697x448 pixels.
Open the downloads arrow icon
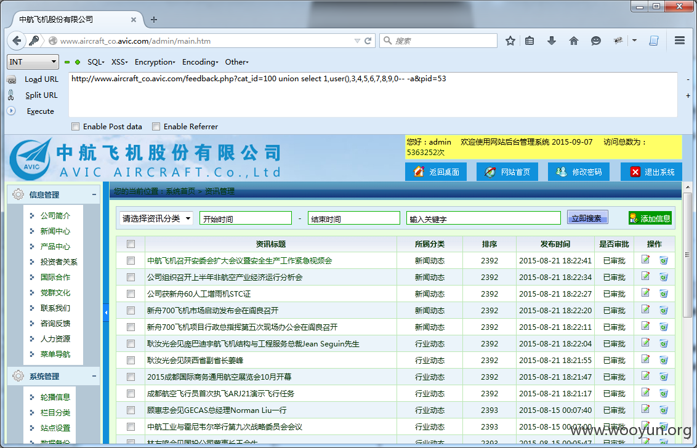pos(552,41)
